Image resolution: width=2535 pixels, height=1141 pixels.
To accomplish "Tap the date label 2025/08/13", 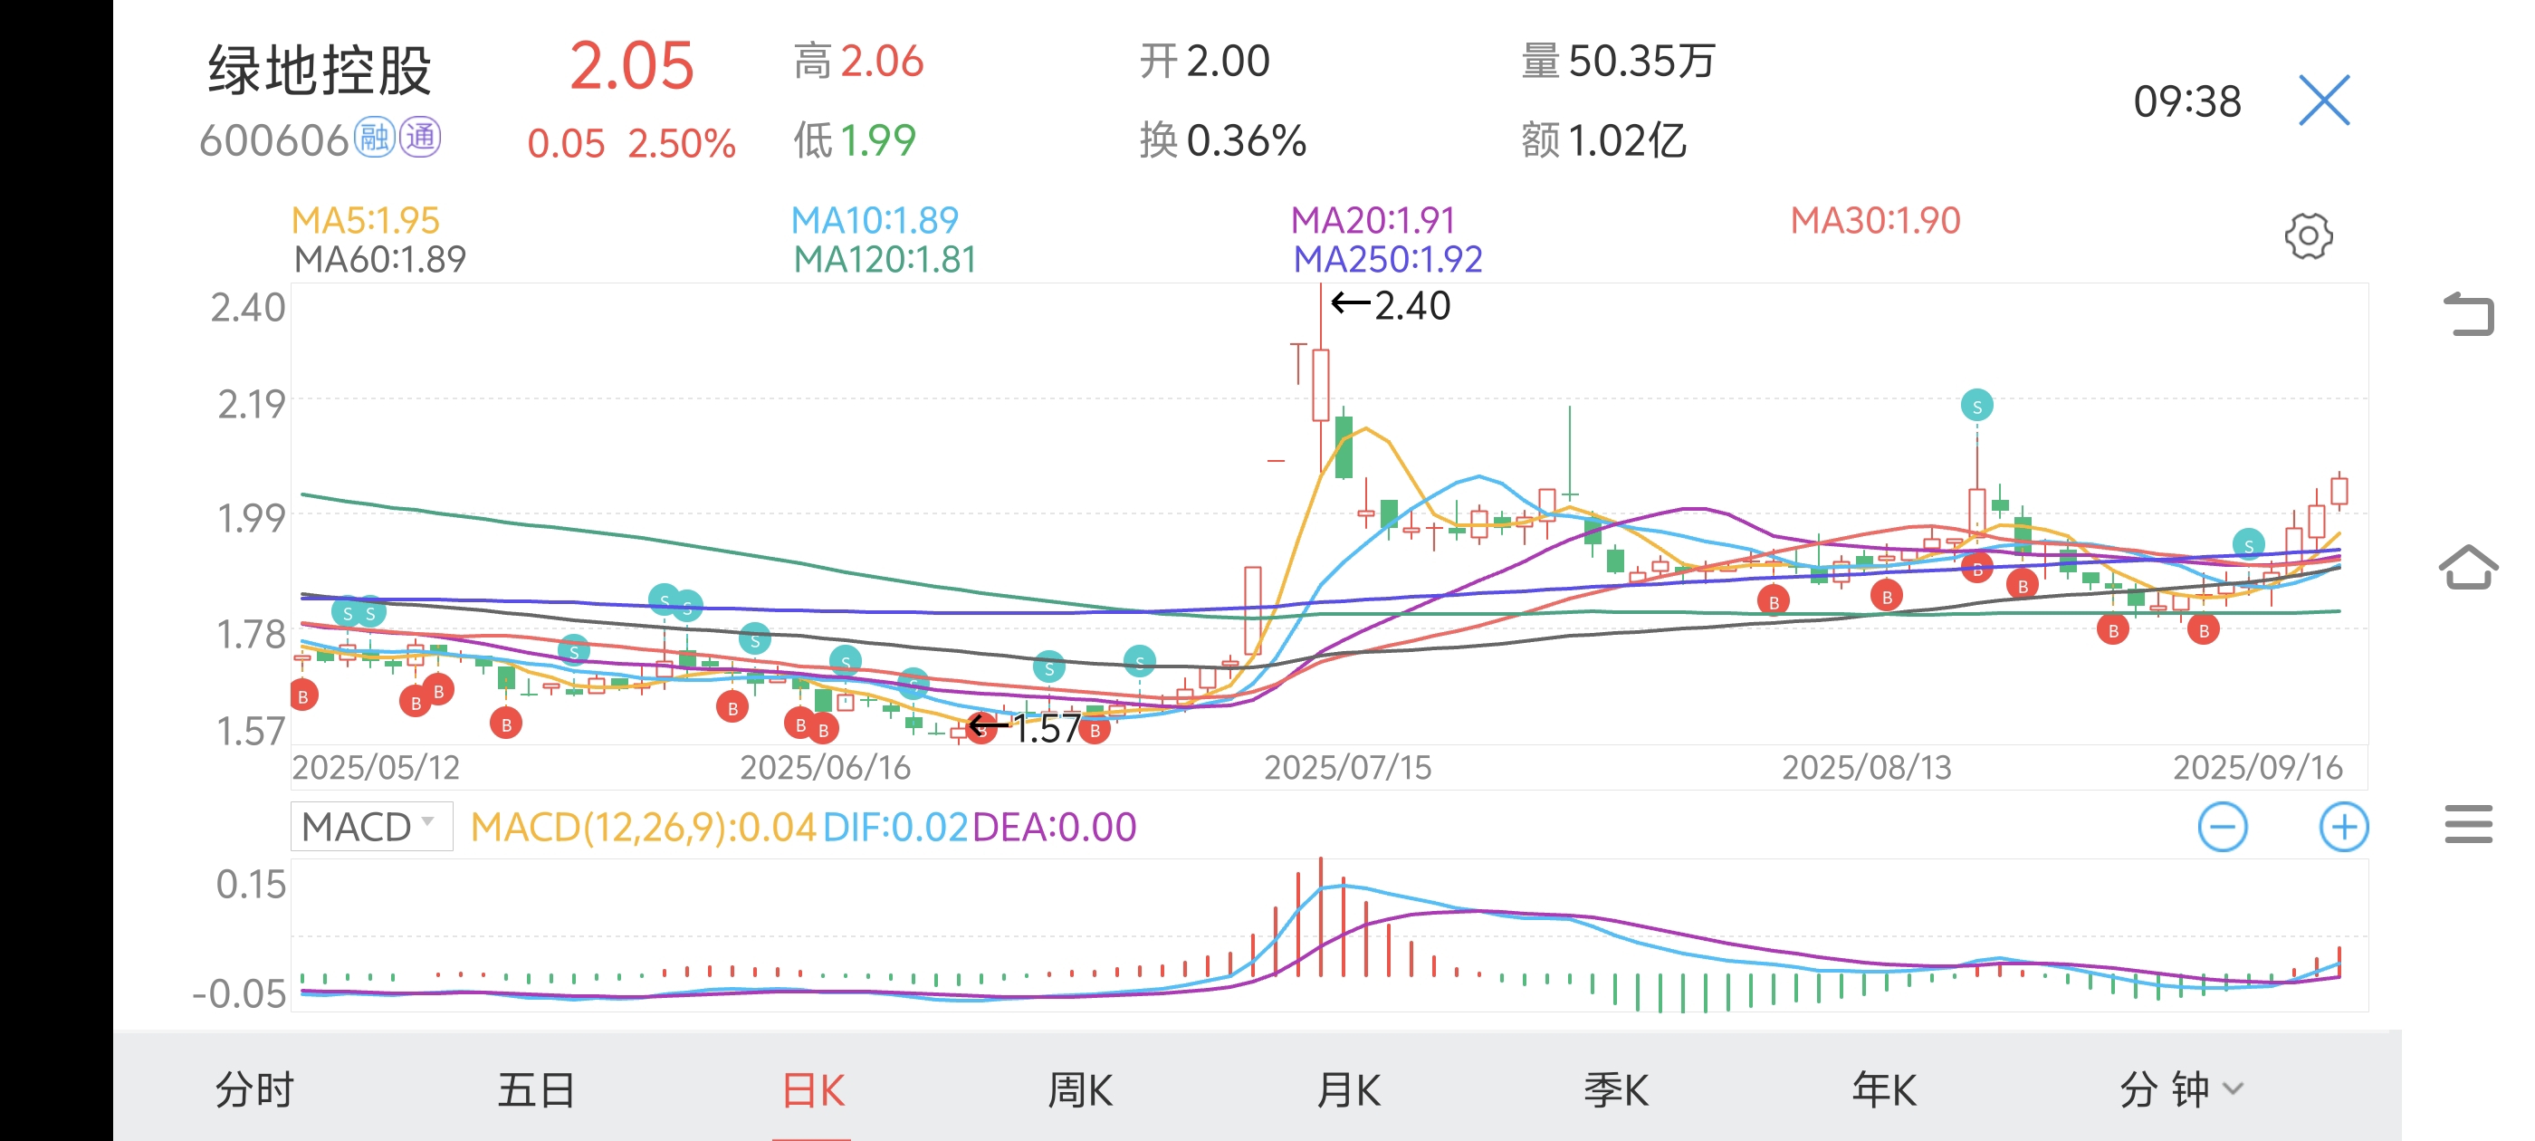I will [1866, 767].
